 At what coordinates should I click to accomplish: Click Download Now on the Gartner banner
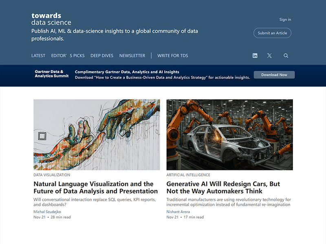274,74
